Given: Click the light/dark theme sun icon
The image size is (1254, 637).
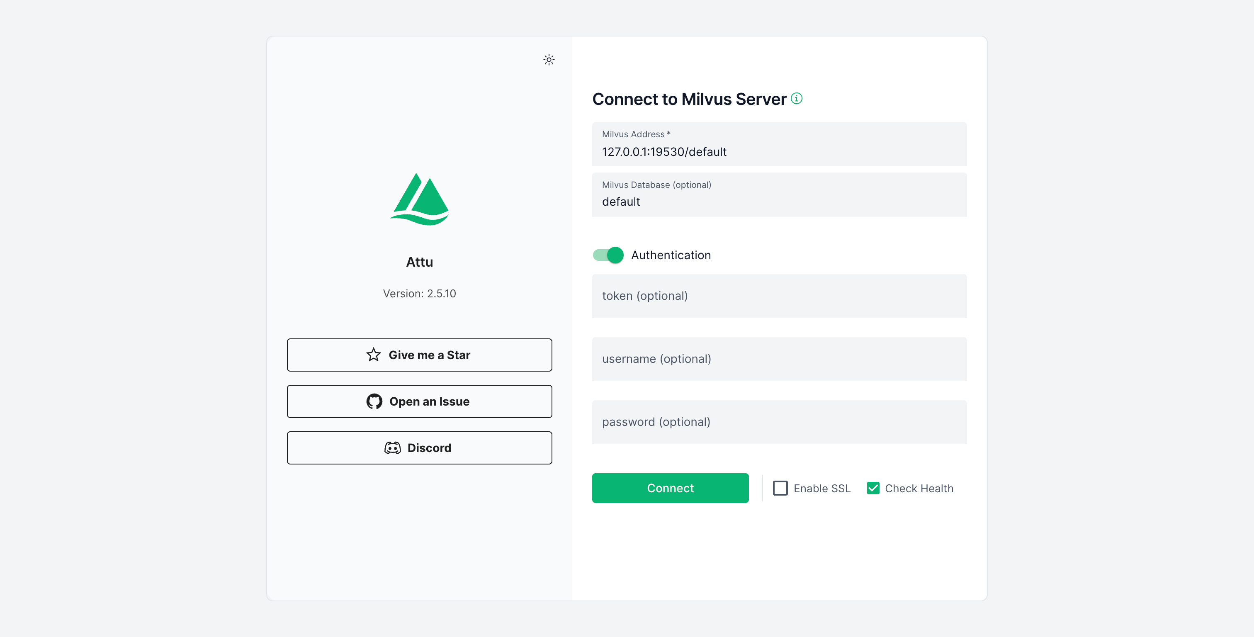Looking at the screenshot, I should pyautogui.click(x=549, y=60).
